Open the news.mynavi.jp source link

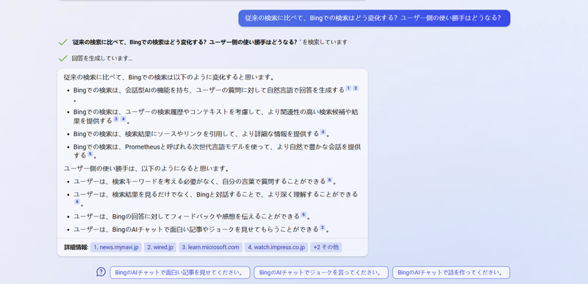click(x=116, y=247)
